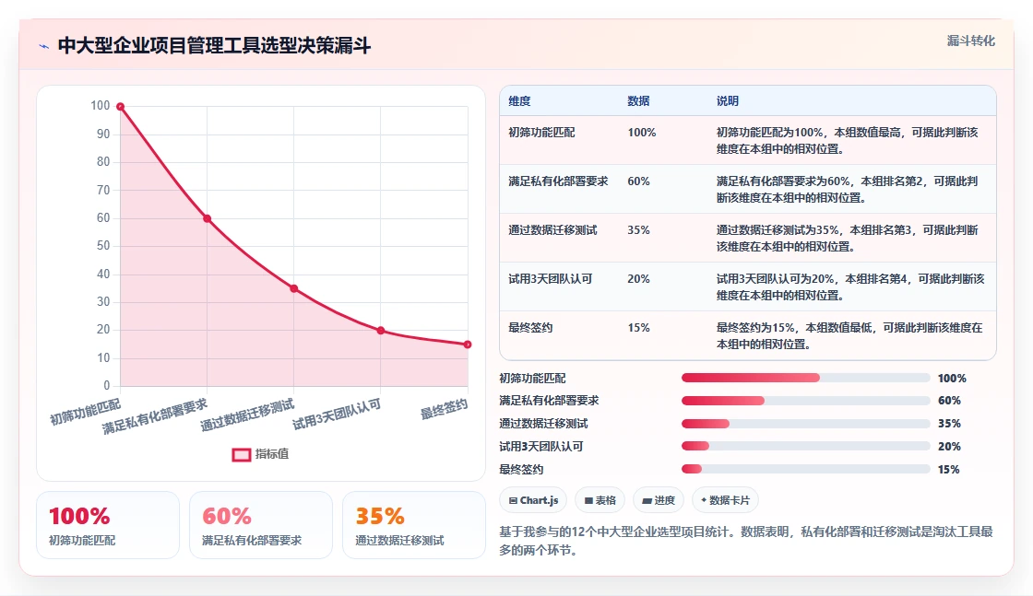Click the Chart.js tag

pyautogui.click(x=533, y=500)
